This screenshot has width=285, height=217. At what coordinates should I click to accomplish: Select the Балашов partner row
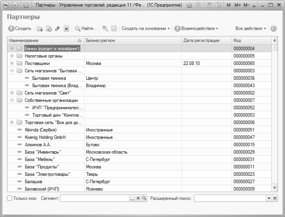(x=139, y=181)
